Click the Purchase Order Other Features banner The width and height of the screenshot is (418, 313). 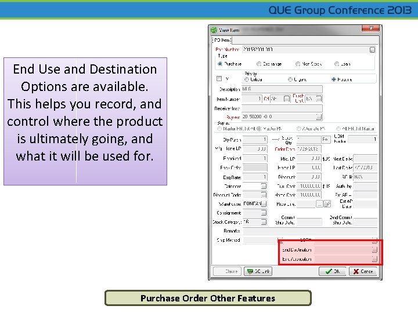click(x=208, y=298)
